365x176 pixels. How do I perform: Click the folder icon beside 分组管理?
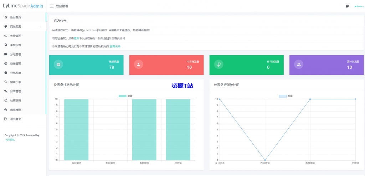point(6,54)
